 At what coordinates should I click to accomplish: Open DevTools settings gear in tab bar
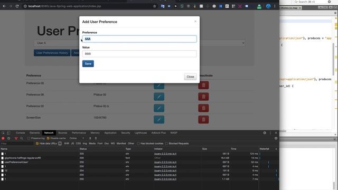tap(265, 133)
